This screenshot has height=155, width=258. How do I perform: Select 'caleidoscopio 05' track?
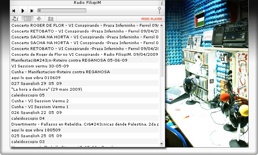pos(85,95)
